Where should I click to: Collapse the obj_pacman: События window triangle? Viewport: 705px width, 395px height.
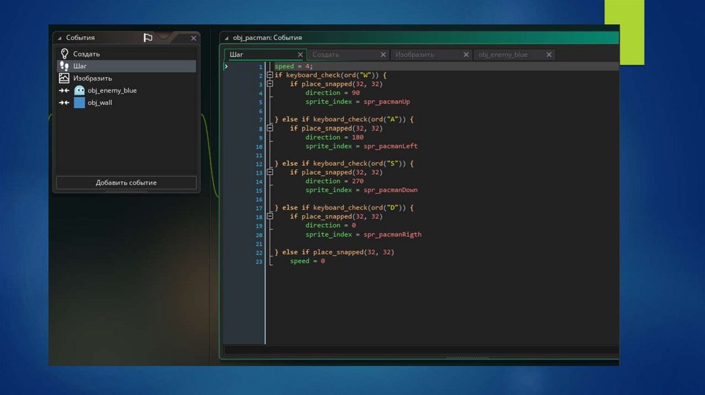tap(227, 39)
